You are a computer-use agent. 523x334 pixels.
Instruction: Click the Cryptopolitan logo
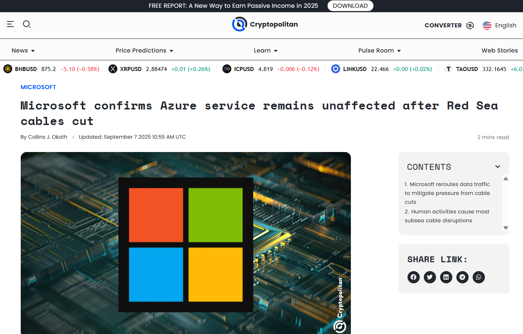click(265, 24)
